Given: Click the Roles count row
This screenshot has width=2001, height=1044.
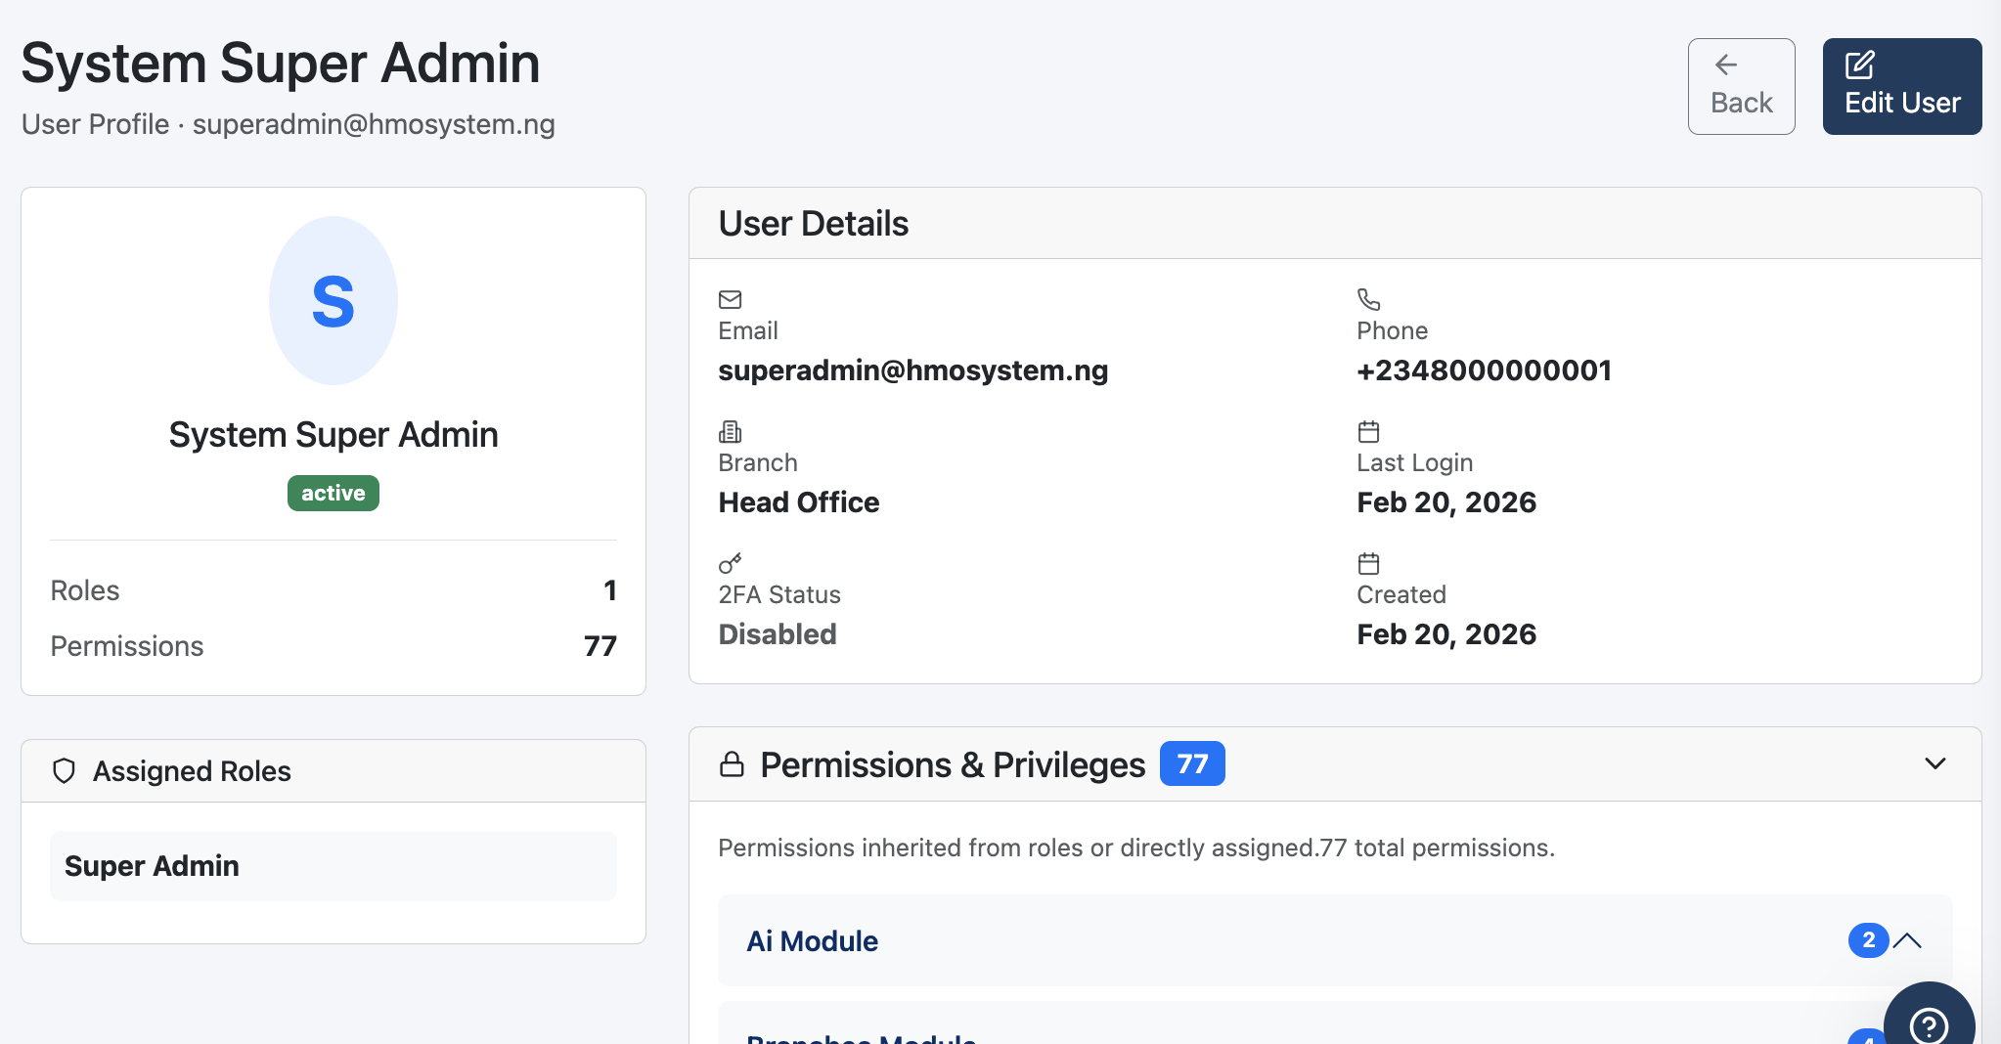Looking at the screenshot, I should (x=333, y=590).
